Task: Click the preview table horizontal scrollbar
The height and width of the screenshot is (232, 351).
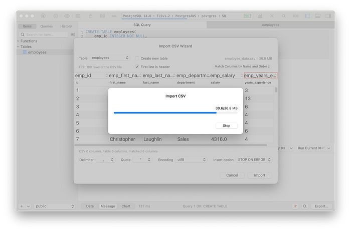Action: point(170,145)
